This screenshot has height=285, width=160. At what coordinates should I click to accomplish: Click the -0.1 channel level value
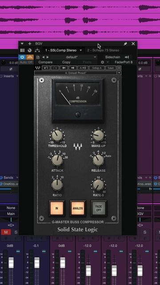(x=36, y=246)
